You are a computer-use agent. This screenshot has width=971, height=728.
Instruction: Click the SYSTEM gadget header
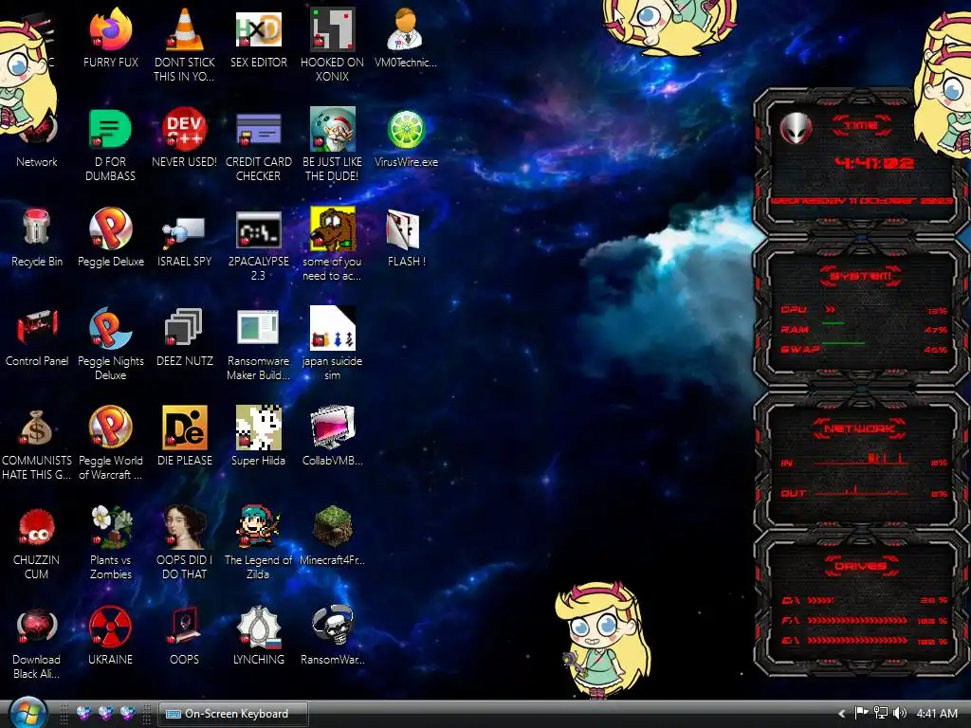[861, 276]
